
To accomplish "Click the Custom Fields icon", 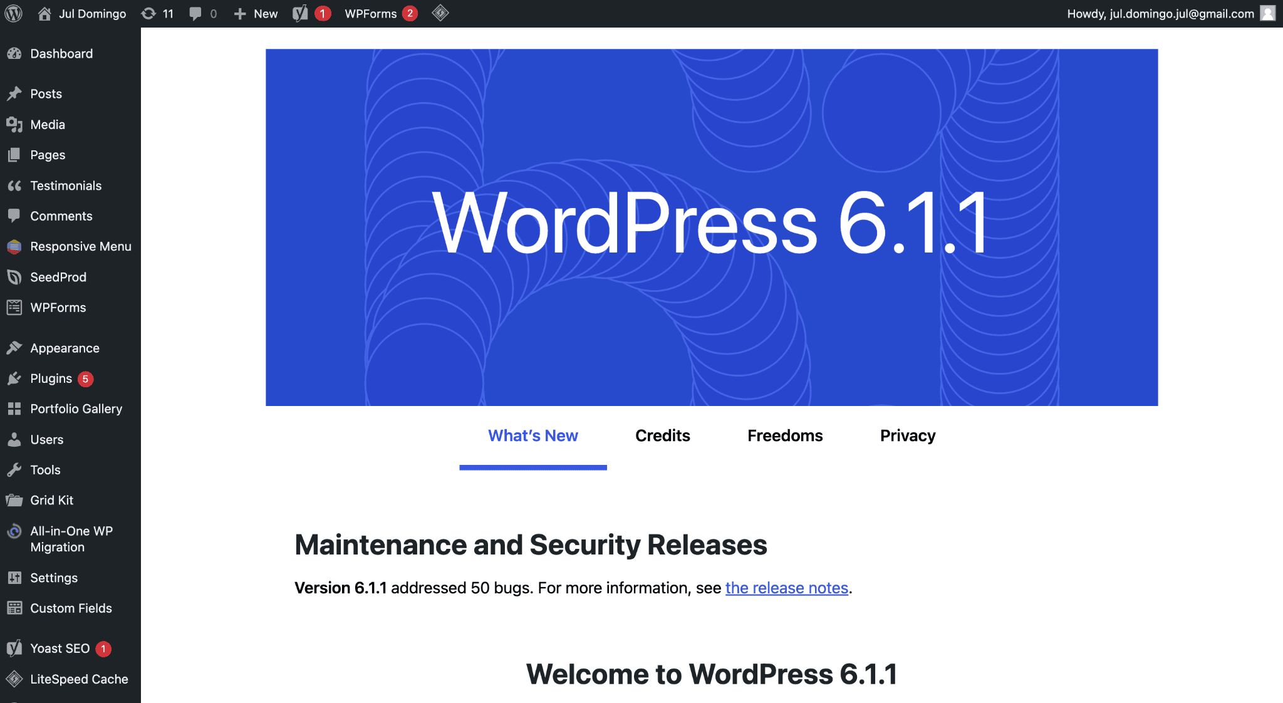I will tap(14, 608).
